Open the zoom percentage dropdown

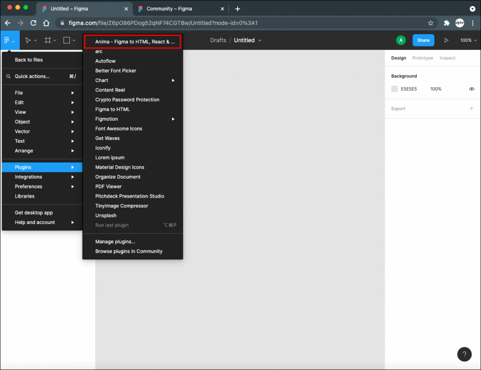click(x=468, y=40)
